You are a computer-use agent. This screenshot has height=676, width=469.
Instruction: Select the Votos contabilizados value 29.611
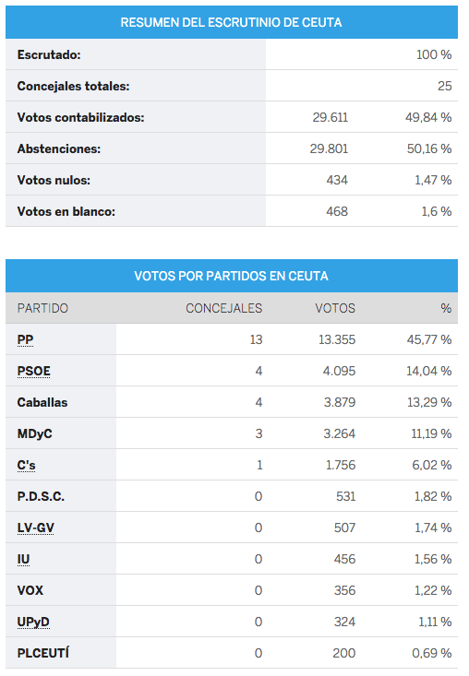coord(331,117)
